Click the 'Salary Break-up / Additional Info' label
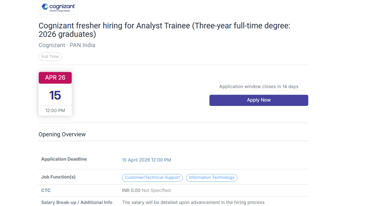The image size is (366, 206). coord(77,202)
